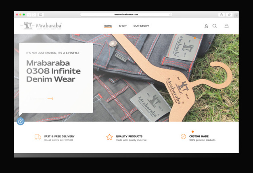The image size is (253, 173).
Task: Click the orange dot above Custom Made
Action: tap(192, 131)
